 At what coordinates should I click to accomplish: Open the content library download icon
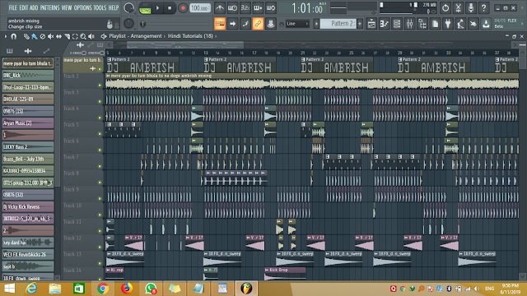(486, 24)
